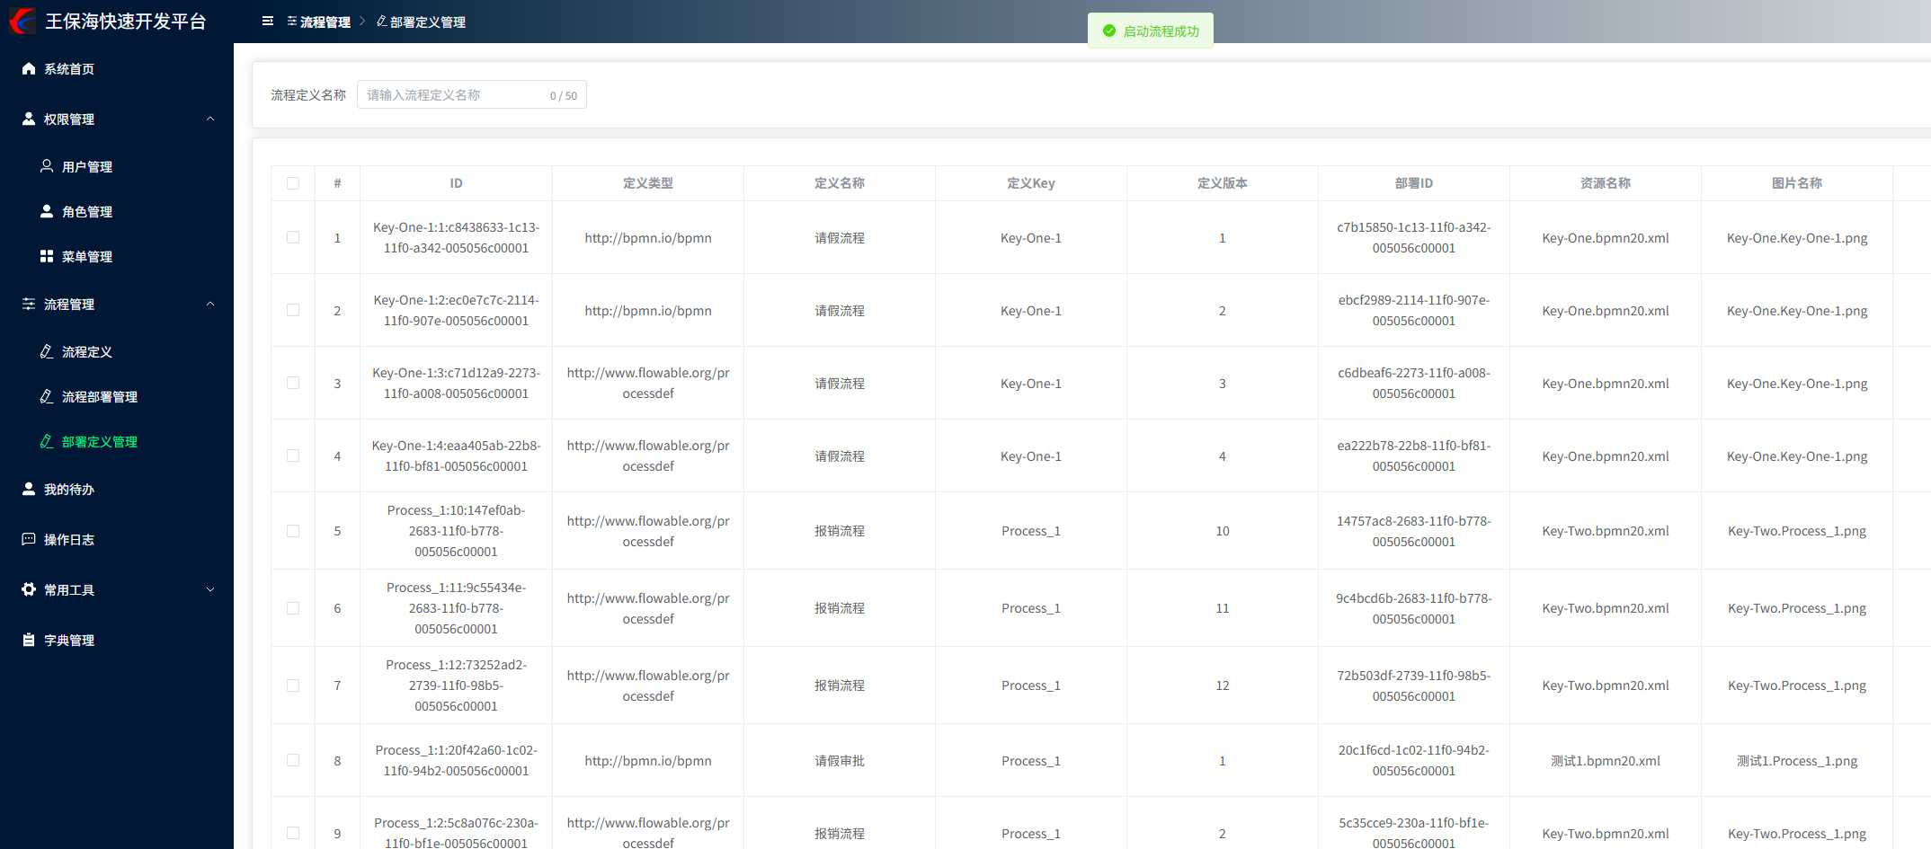Click the grid icon beside 菜单管理
Screen dimensions: 1931x849
click(x=47, y=256)
